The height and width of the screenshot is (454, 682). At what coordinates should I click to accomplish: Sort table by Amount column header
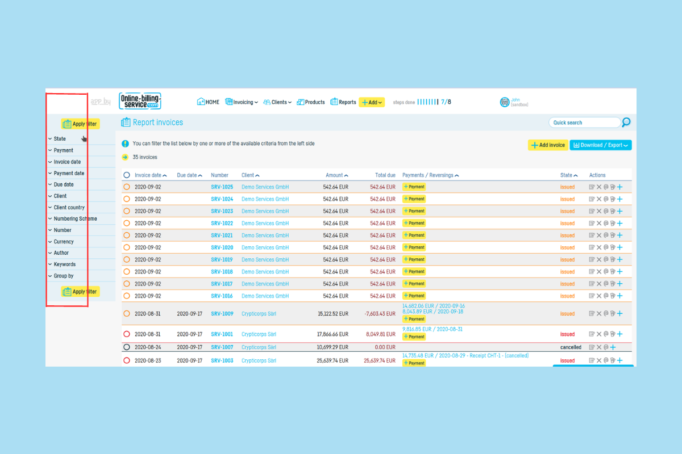pyautogui.click(x=337, y=175)
